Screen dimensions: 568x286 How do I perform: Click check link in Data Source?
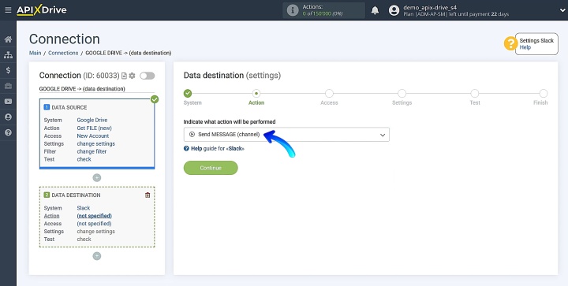(x=84, y=159)
